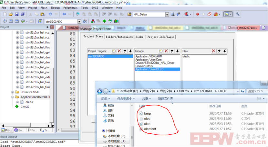
Task: Click the new project target icon
Action: (114, 51)
